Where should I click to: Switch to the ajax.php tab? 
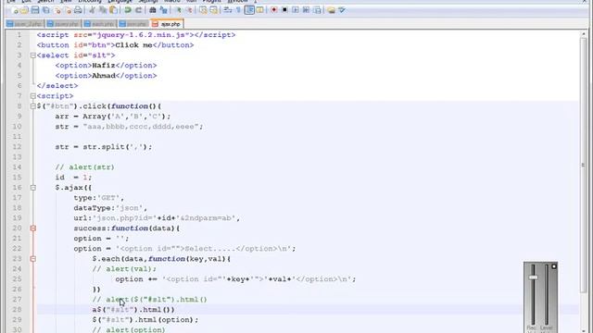coord(167,24)
